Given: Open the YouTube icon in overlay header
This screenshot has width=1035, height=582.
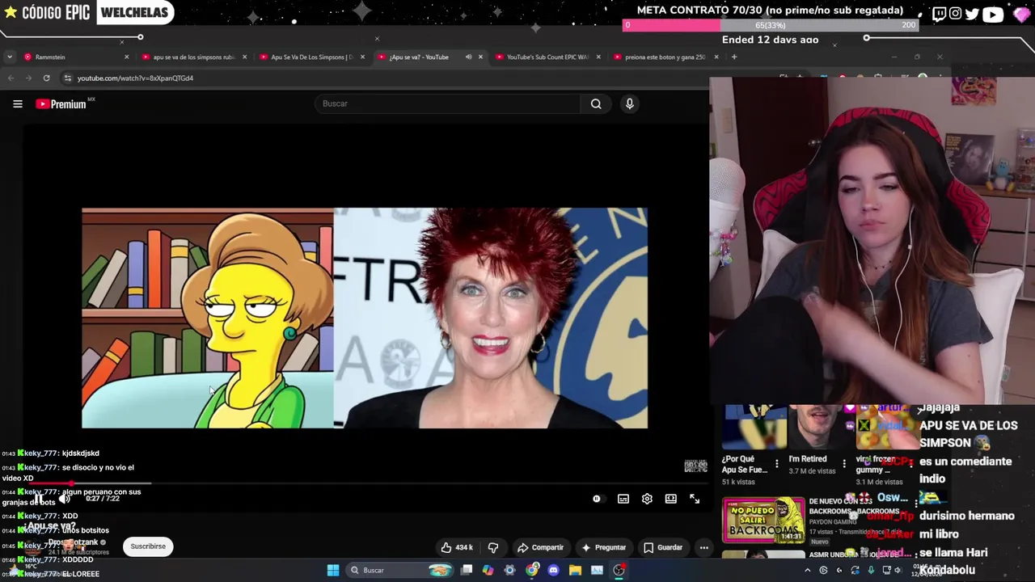Looking at the screenshot, I should pos(992,13).
